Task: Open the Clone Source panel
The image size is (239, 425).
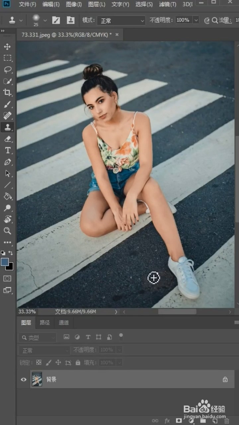Action: (71, 20)
